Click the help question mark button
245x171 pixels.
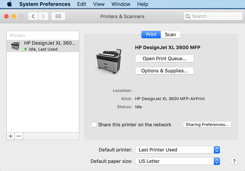coord(234,161)
